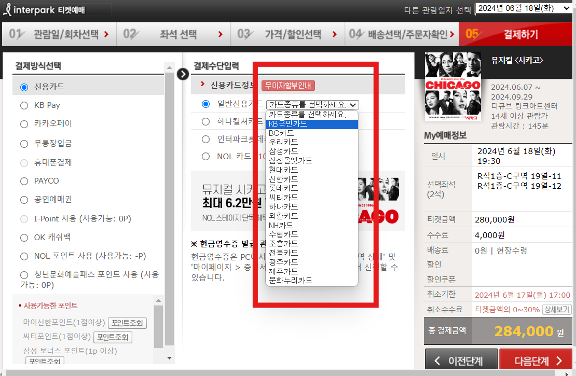Screen dimensions: 576x376
Task: Pick 수협카드 from card list
Action: tap(312, 234)
